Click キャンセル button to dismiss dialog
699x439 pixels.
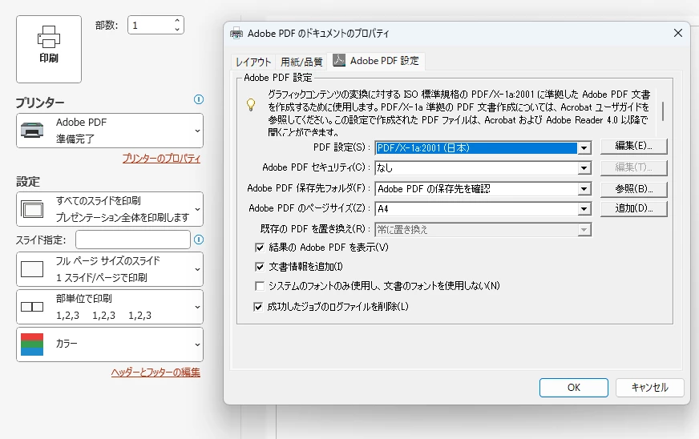[x=649, y=387]
